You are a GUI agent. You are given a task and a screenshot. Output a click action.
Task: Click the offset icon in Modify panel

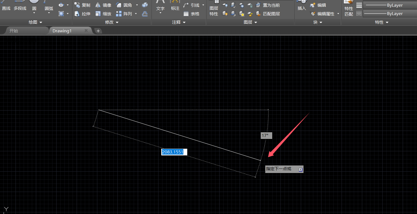(145, 13)
